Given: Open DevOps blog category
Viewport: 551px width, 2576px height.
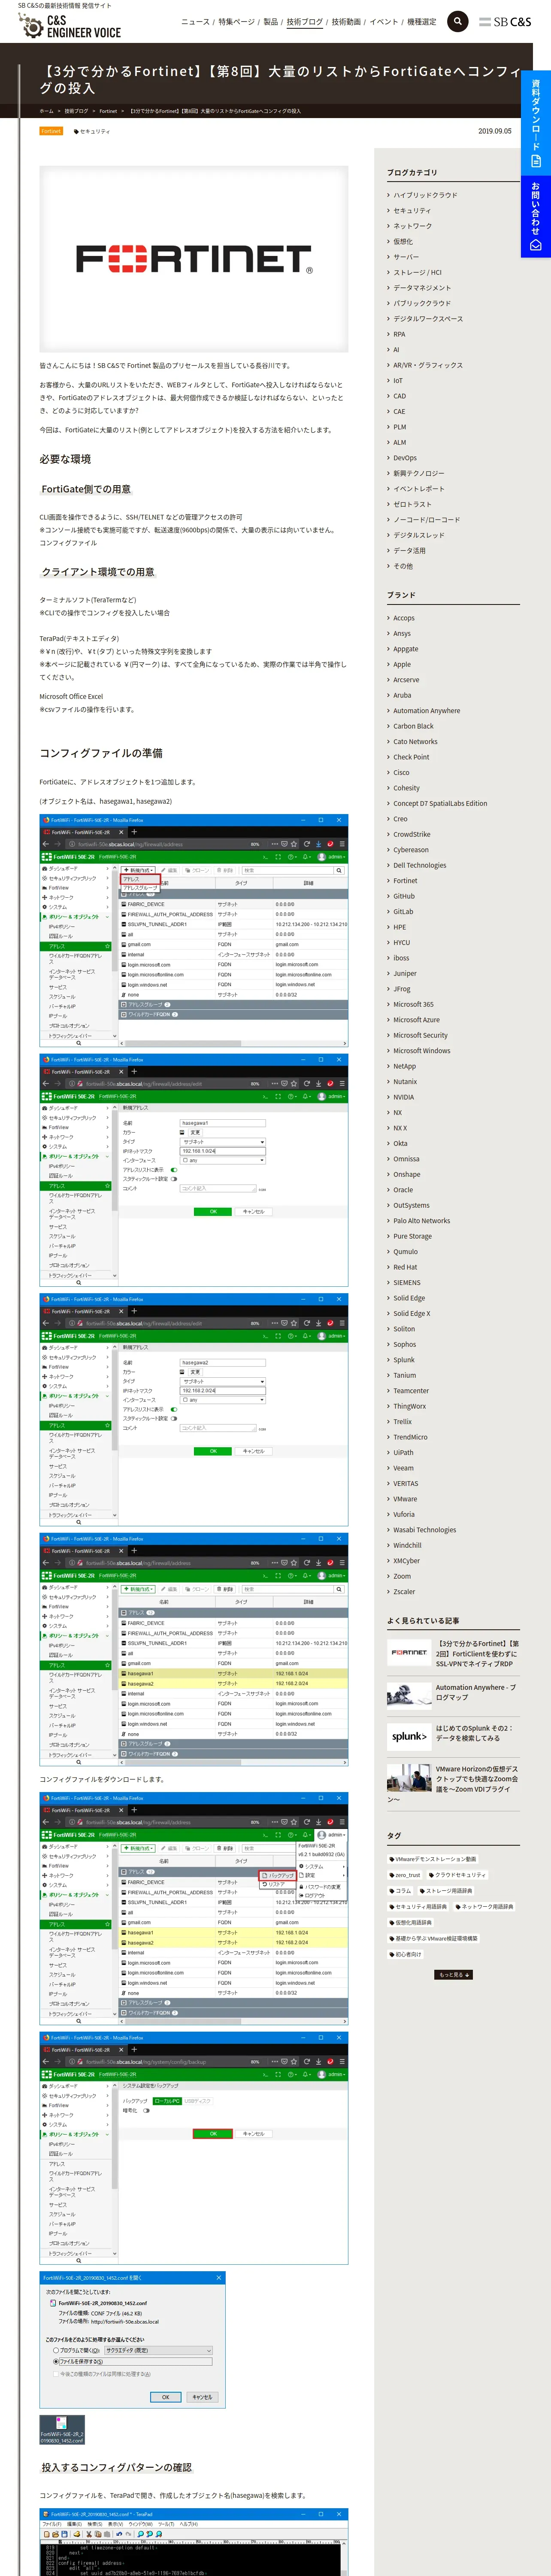Looking at the screenshot, I should [x=405, y=458].
